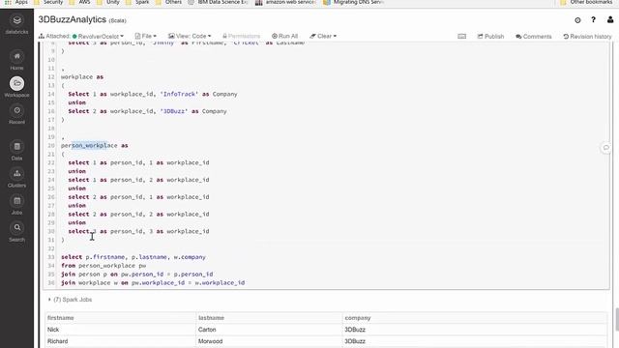
Task: Expand the (7) Spark Jobs list
Action: [x=70, y=300]
